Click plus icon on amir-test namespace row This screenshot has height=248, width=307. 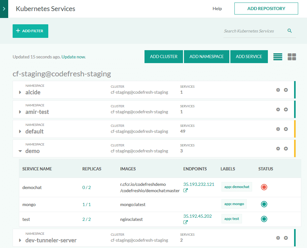coord(286,109)
